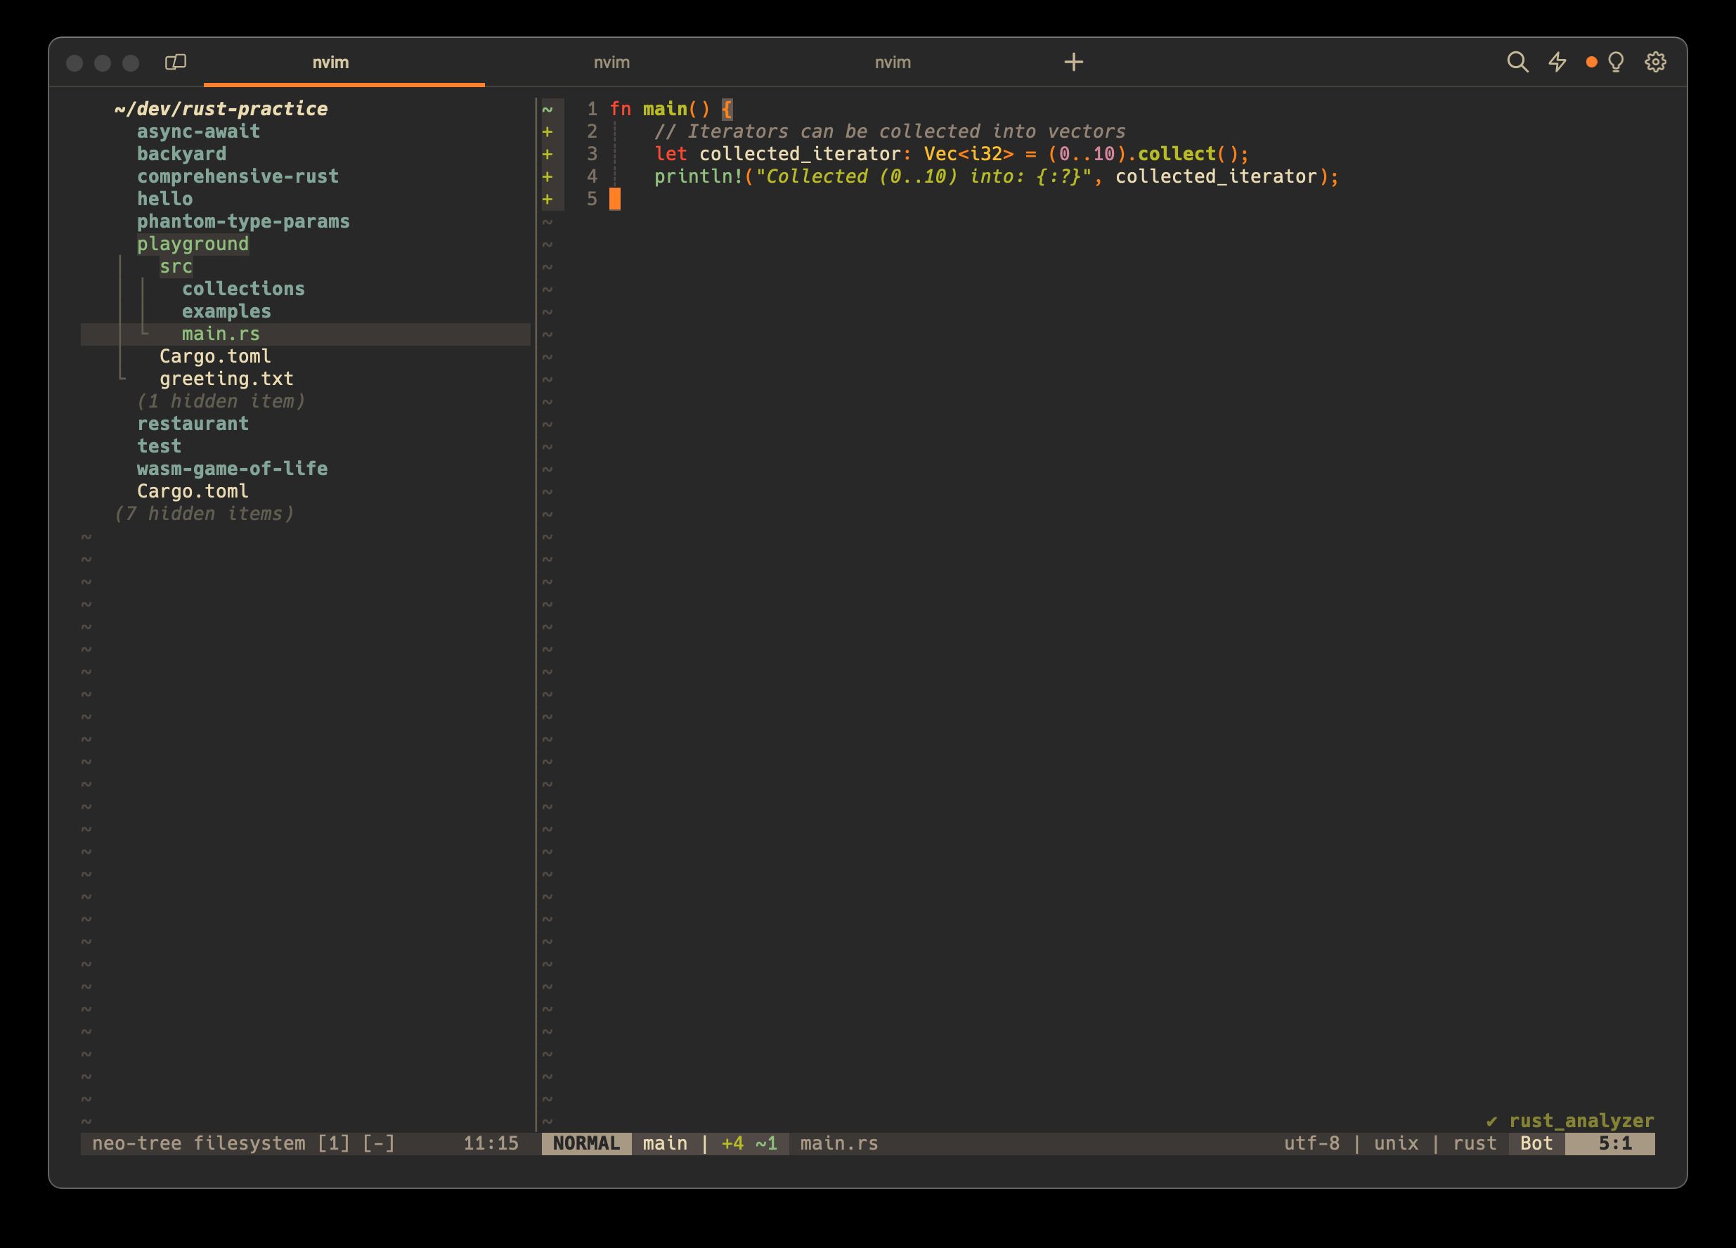Open Cargo.toml under playground
Image resolution: width=1736 pixels, height=1248 pixels.
tap(215, 356)
